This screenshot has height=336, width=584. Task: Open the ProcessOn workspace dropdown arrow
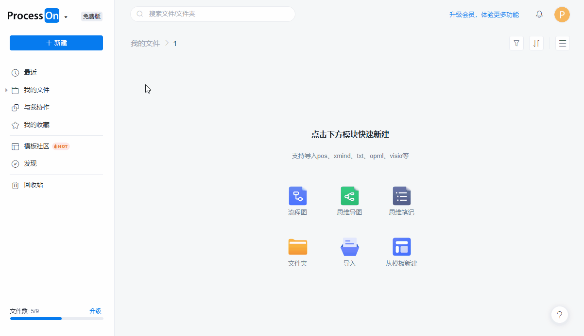(x=66, y=16)
